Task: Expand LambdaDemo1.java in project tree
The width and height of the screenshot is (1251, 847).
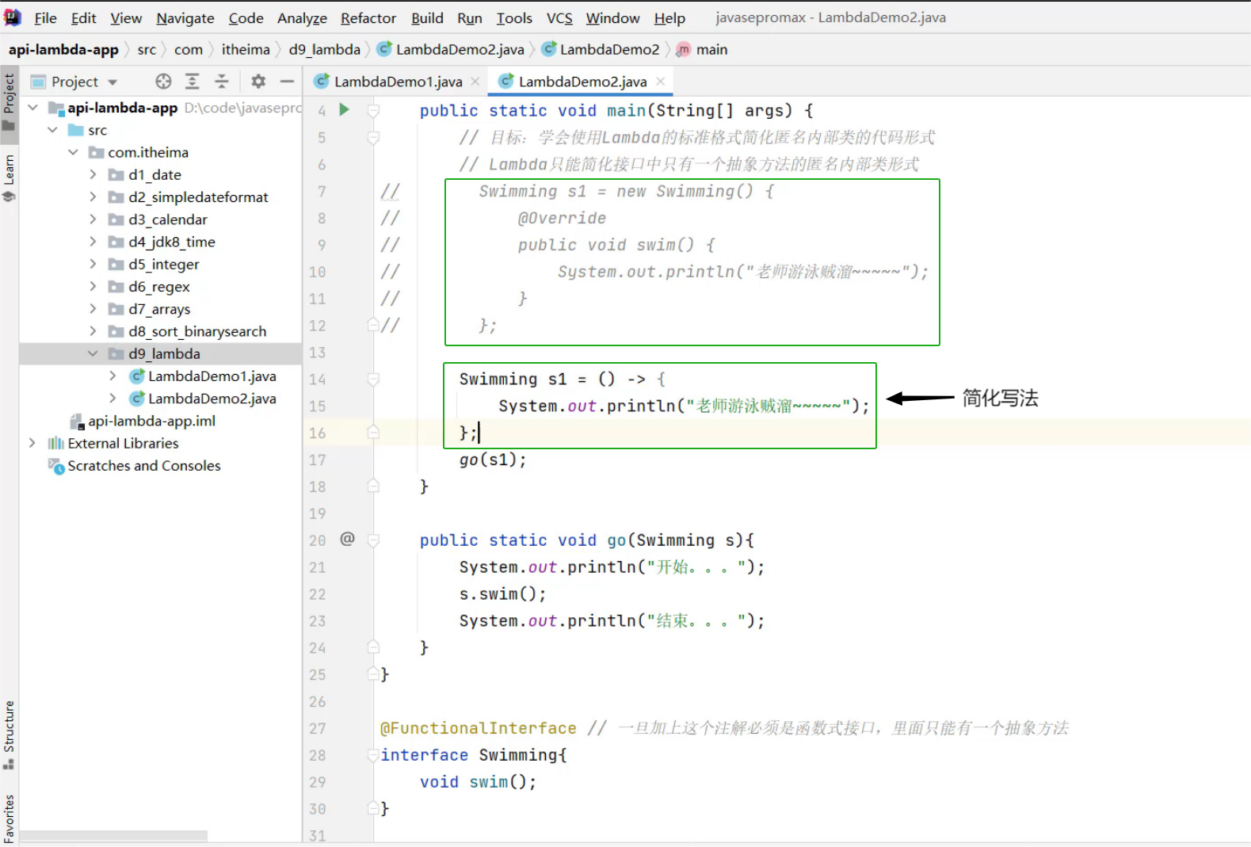Action: 113,376
